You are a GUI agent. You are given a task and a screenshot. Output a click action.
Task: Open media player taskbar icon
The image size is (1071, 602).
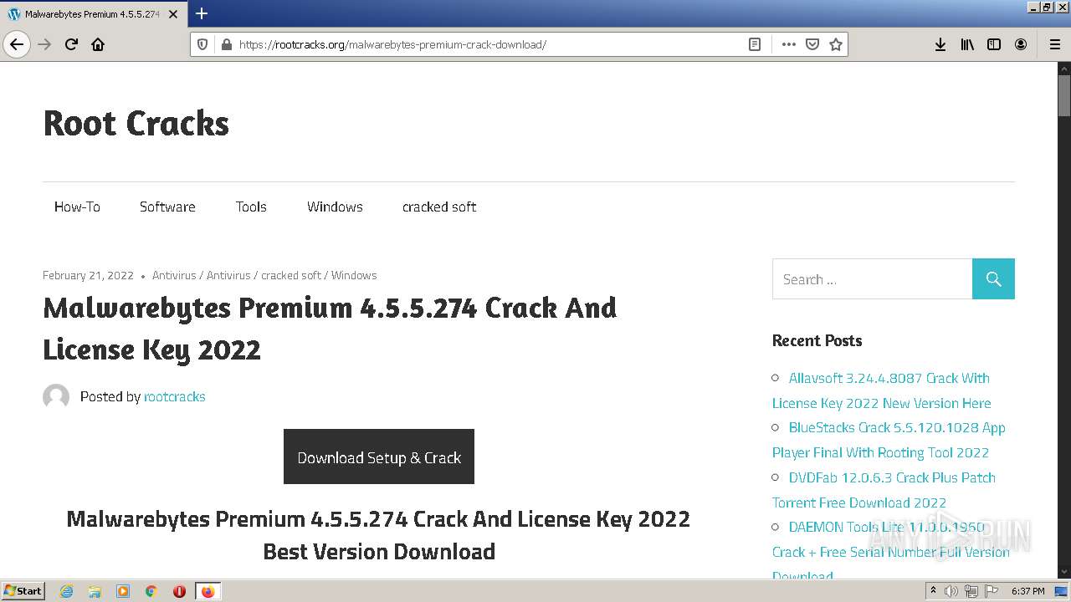click(x=123, y=591)
